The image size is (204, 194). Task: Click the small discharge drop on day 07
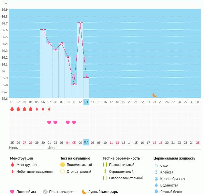pyautogui.click(x=49, y=109)
